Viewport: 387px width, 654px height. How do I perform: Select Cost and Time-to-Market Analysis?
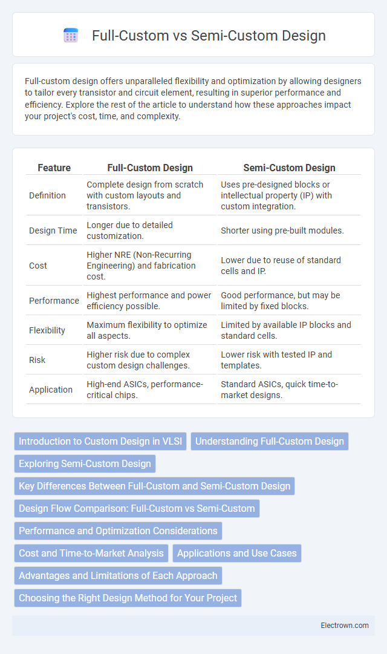91,553
